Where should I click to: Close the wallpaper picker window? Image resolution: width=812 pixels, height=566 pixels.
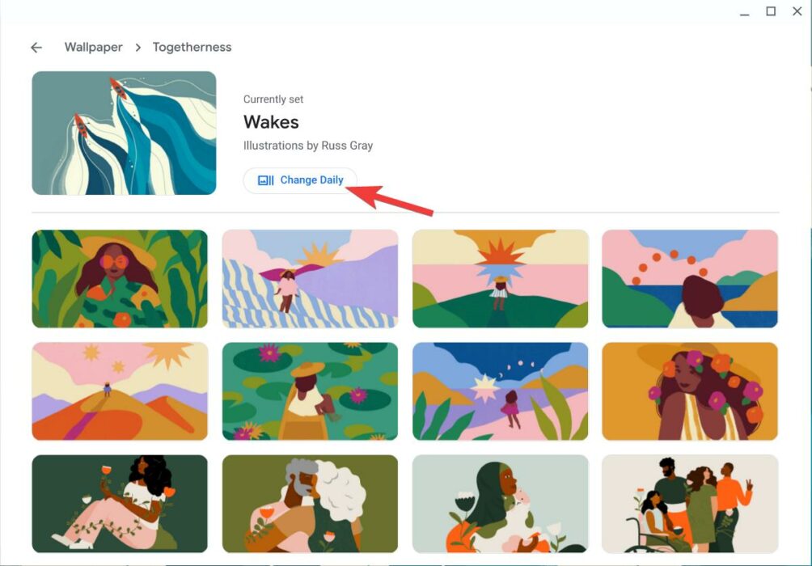[797, 11]
